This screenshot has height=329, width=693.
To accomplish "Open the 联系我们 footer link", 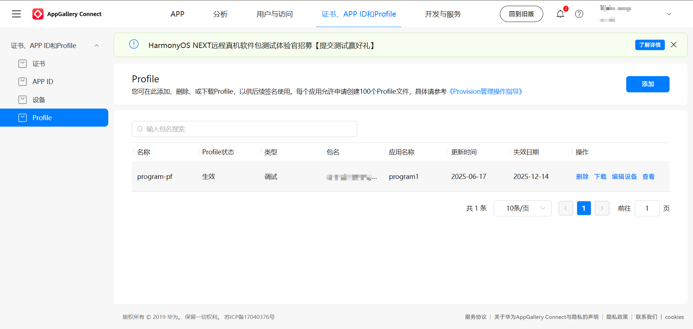I will (x=646, y=317).
